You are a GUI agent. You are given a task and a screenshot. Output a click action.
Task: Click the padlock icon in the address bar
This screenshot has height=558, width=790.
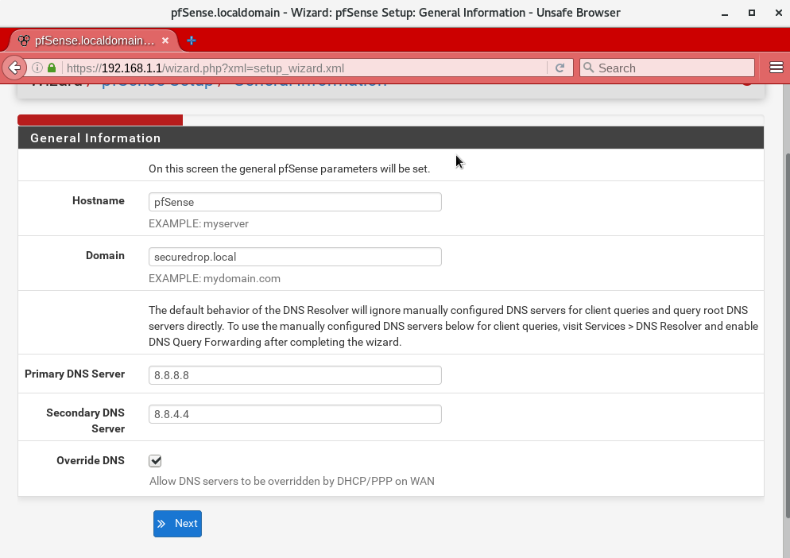51,68
